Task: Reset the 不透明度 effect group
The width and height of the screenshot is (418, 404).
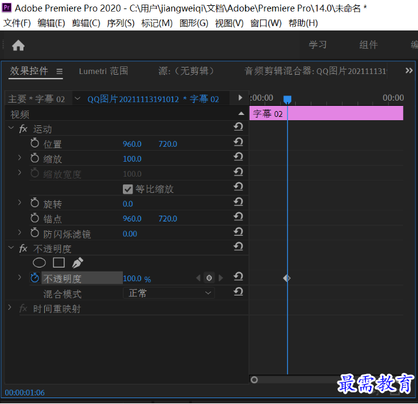Action: (x=239, y=246)
